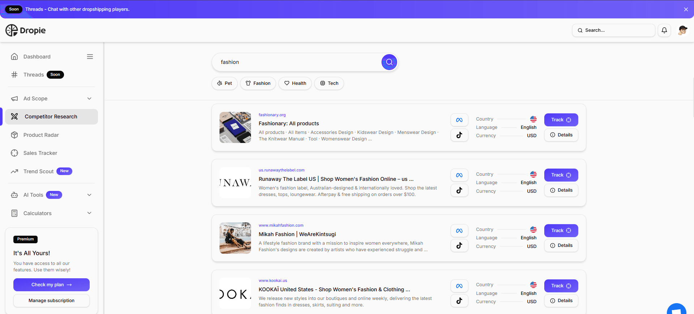694x314 pixels.
Task: Open the user profile avatar
Action: [682, 30]
